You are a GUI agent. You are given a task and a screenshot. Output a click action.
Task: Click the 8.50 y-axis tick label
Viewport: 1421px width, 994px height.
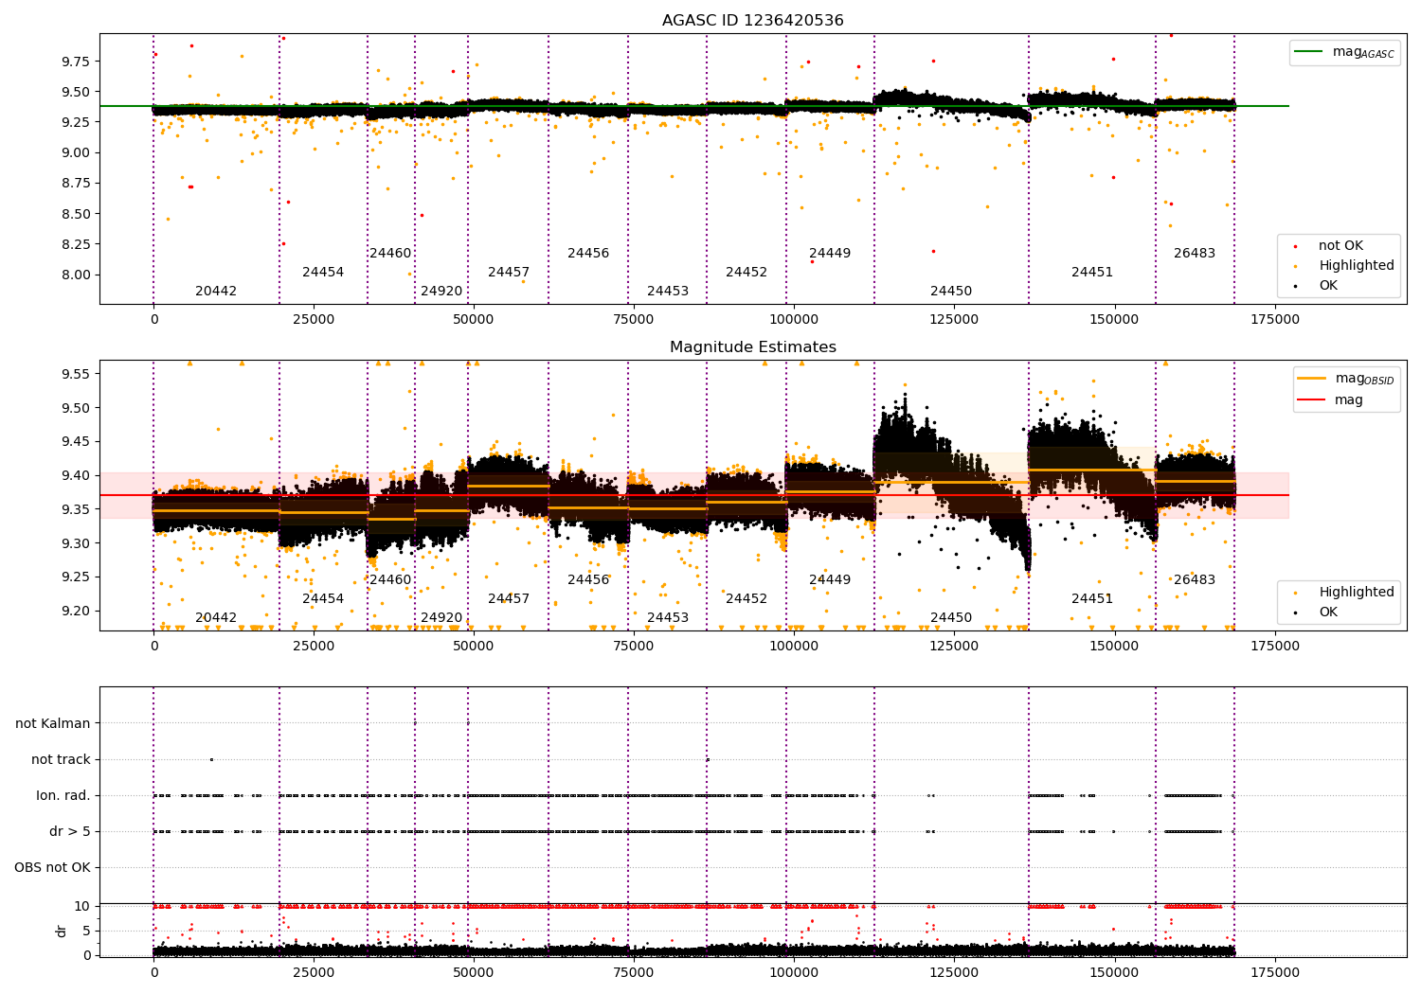click(75, 214)
